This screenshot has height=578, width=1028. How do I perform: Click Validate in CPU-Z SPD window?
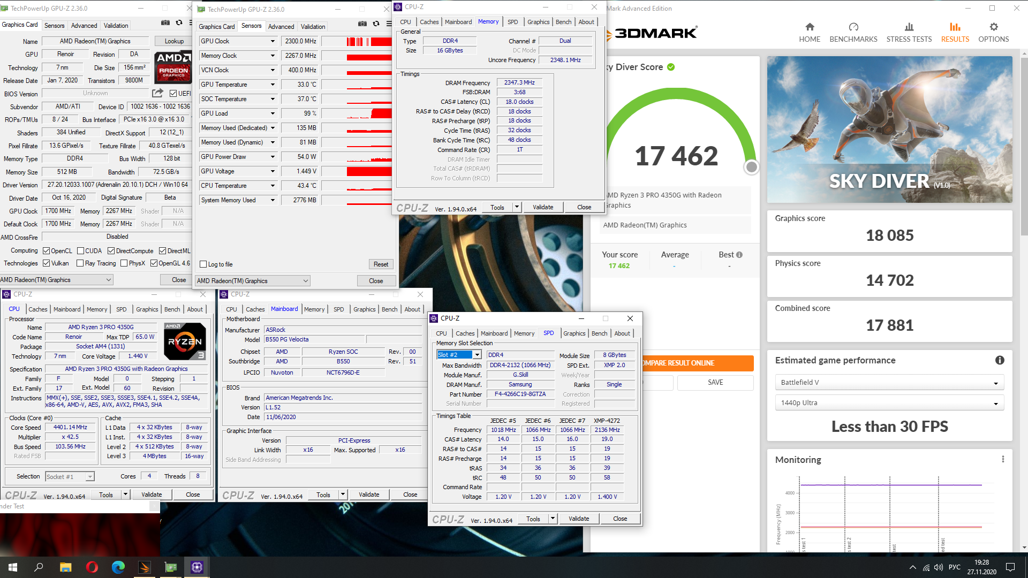coord(579,519)
